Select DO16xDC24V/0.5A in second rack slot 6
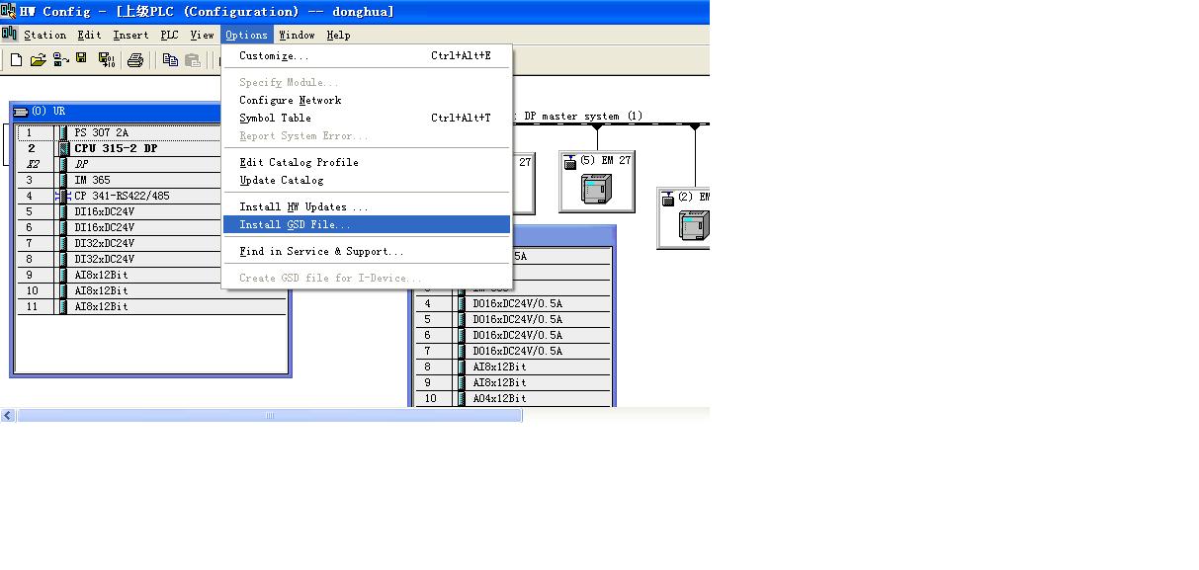 pyautogui.click(x=514, y=335)
